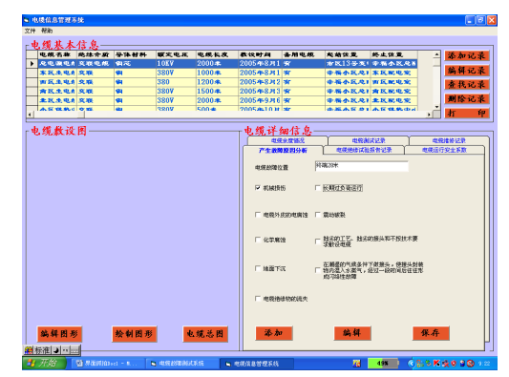Click the 编辑记录 button

pos(466,71)
